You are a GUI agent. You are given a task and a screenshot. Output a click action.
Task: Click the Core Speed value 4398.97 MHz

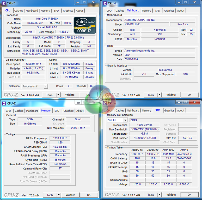[x=33, y=64]
